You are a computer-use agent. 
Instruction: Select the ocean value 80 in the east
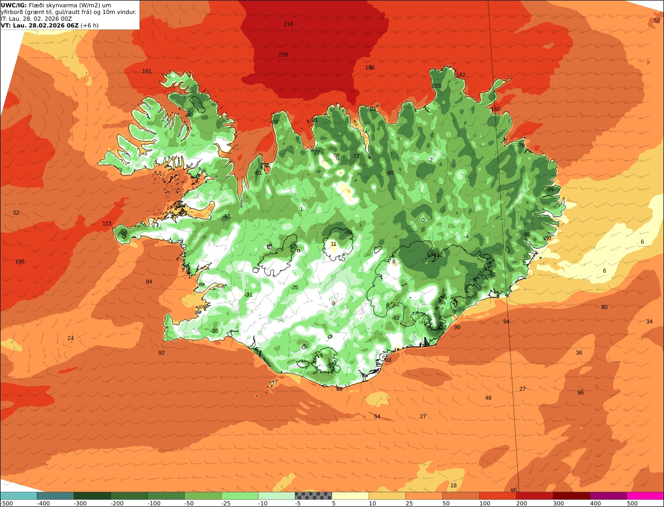click(x=604, y=307)
